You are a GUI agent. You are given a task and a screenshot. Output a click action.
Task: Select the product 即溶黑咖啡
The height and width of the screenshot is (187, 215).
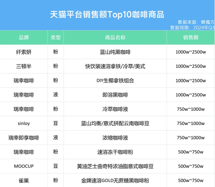point(115,95)
